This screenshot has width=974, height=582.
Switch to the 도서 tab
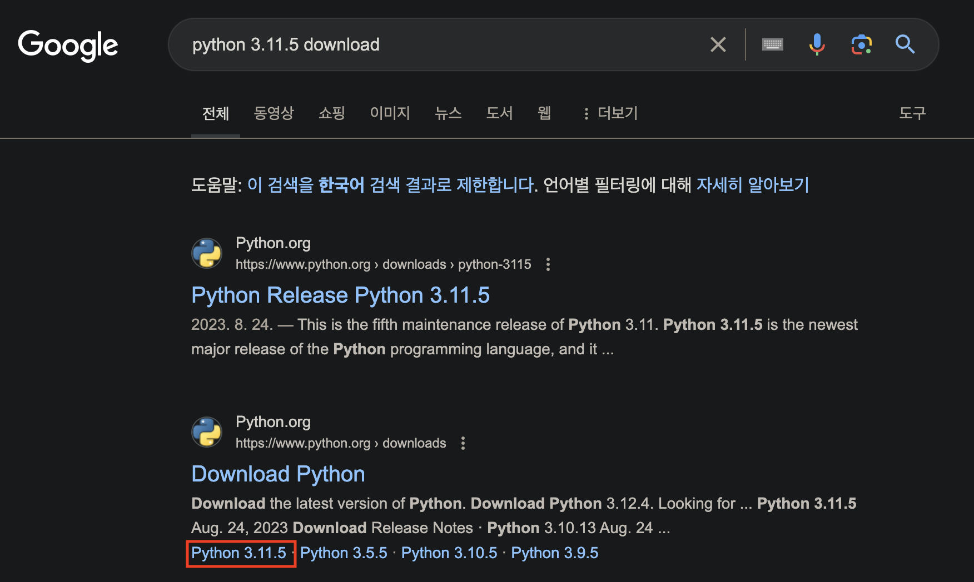(x=499, y=113)
